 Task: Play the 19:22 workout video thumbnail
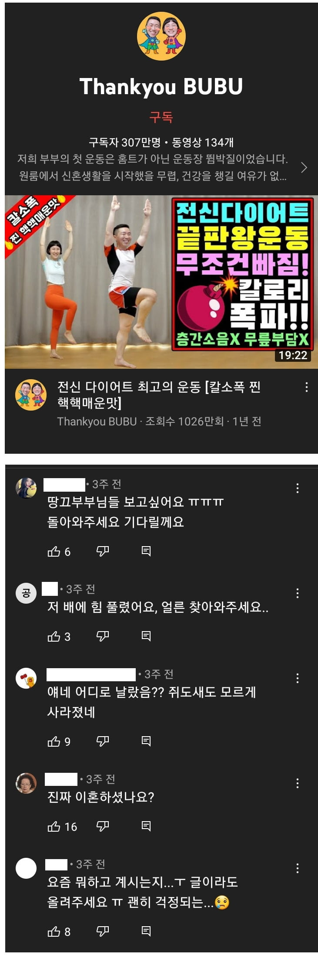tap(161, 282)
